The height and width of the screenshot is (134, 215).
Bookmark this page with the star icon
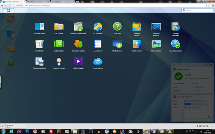pos(209,5)
